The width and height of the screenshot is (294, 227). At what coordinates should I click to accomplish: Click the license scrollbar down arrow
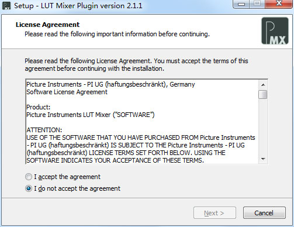pos(263,159)
